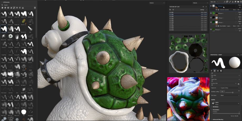Hide texture set 1010
Image resolution: width=242 pixels, height=121 pixels.
[x=170, y=30]
